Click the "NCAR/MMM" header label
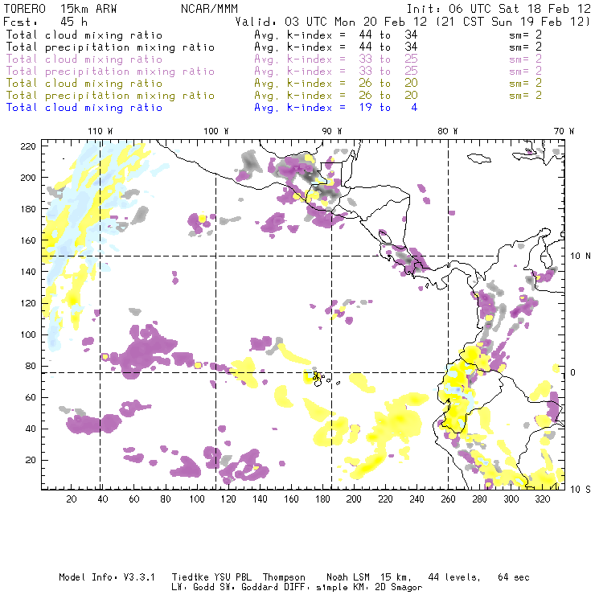The image size is (595, 595). point(209,8)
